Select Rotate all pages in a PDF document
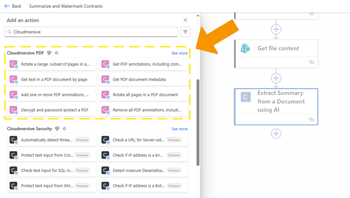 (143, 95)
